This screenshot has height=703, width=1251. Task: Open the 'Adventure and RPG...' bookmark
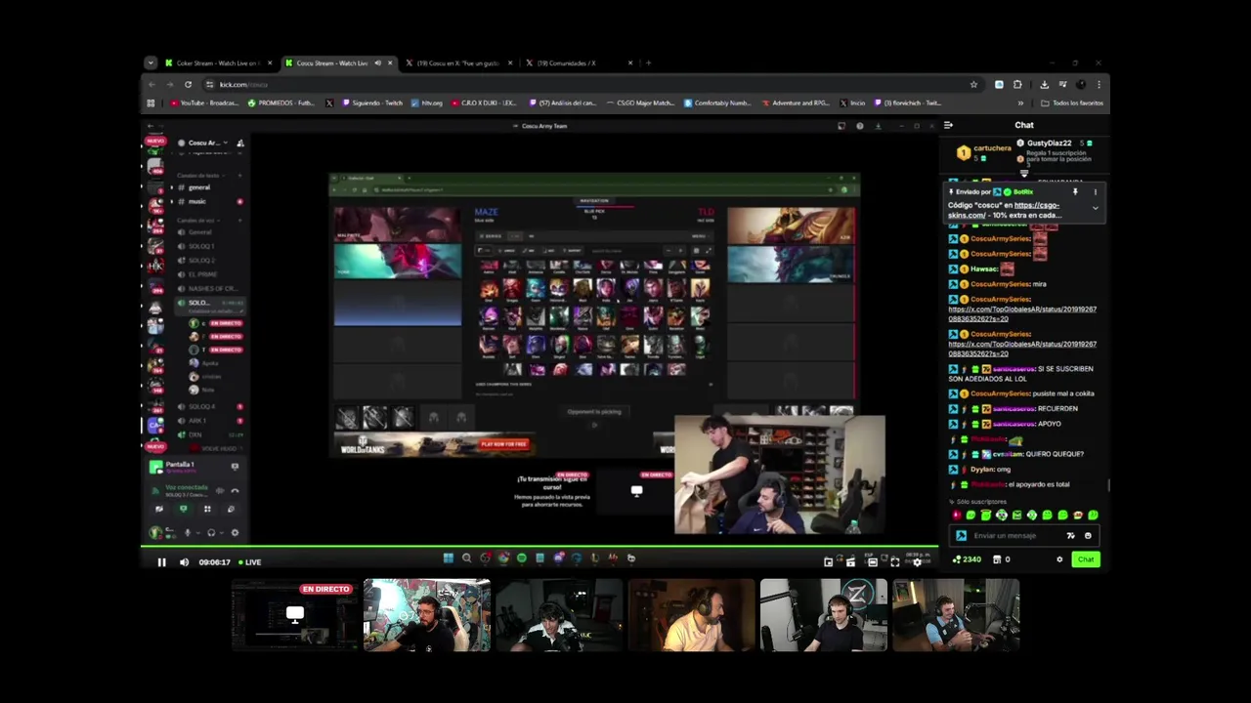pos(795,103)
